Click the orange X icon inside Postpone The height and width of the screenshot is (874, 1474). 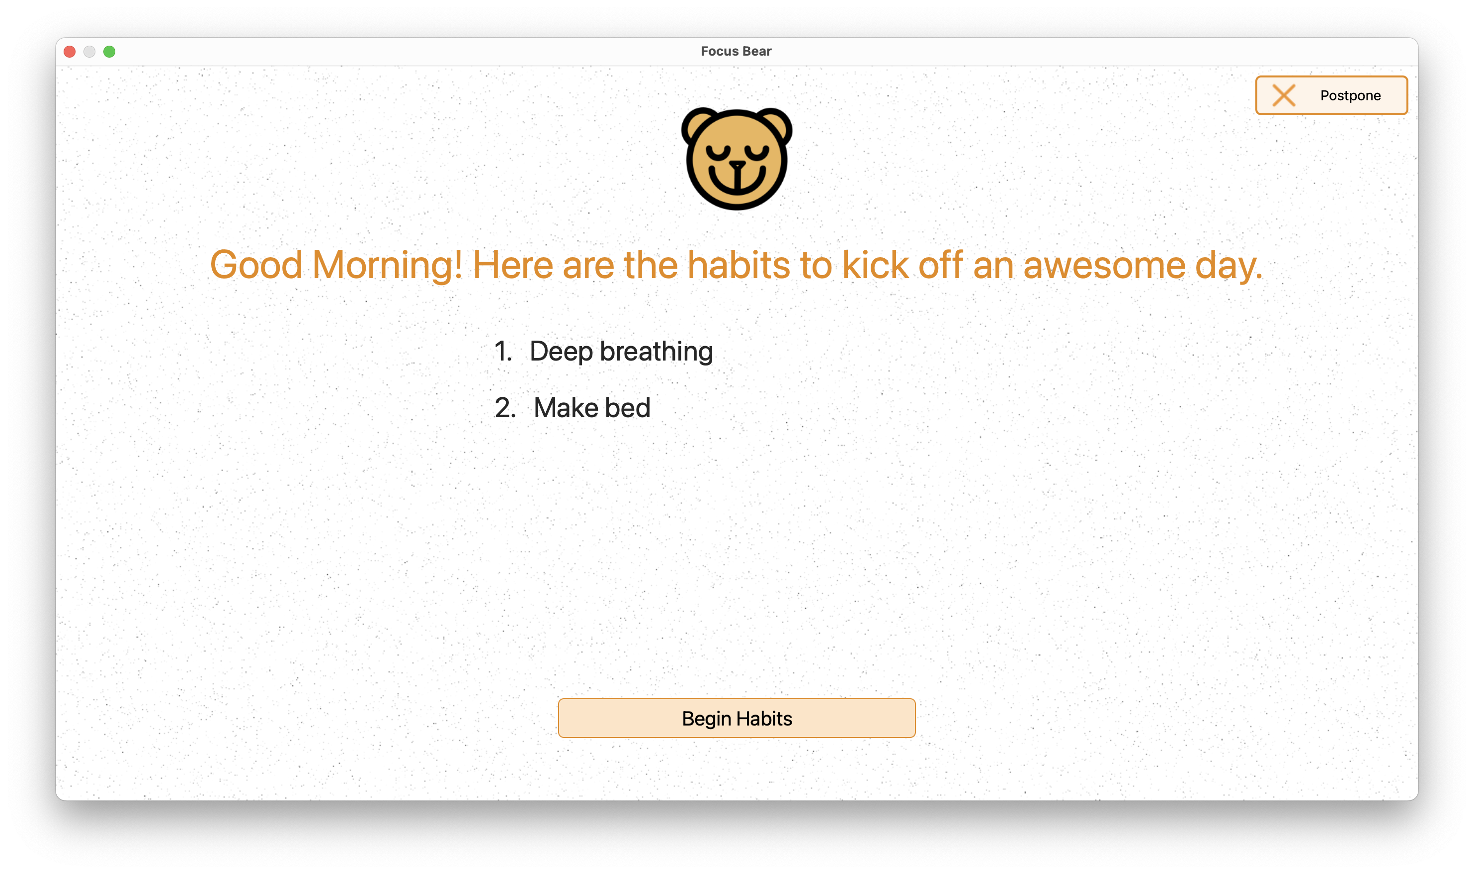click(1283, 95)
